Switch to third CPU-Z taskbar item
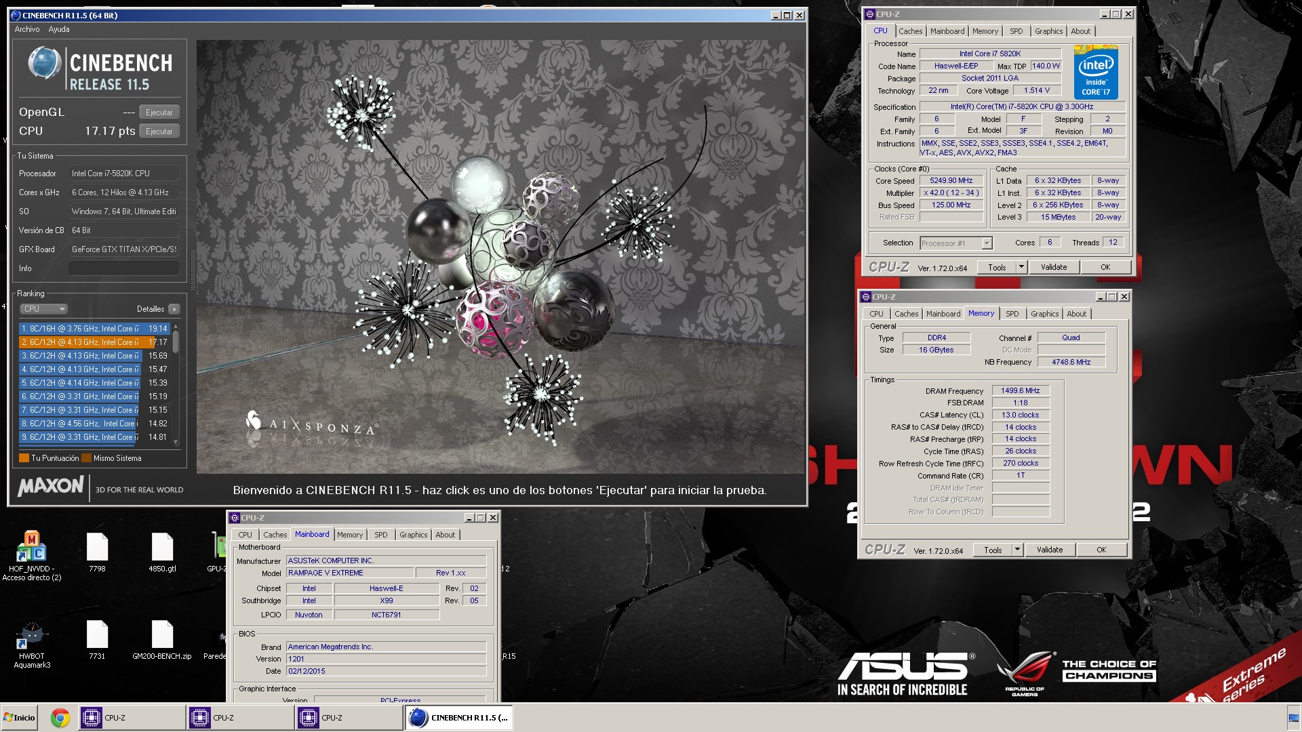The width and height of the screenshot is (1302, 732). pyautogui.click(x=349, y=718)
